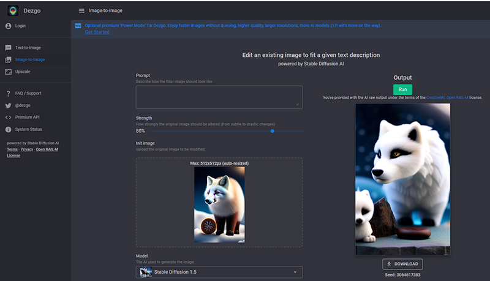The height and width of the screenshot is (281, 490).
Task: Click the Dezgo brand name
Action: (x=32, y=10)
